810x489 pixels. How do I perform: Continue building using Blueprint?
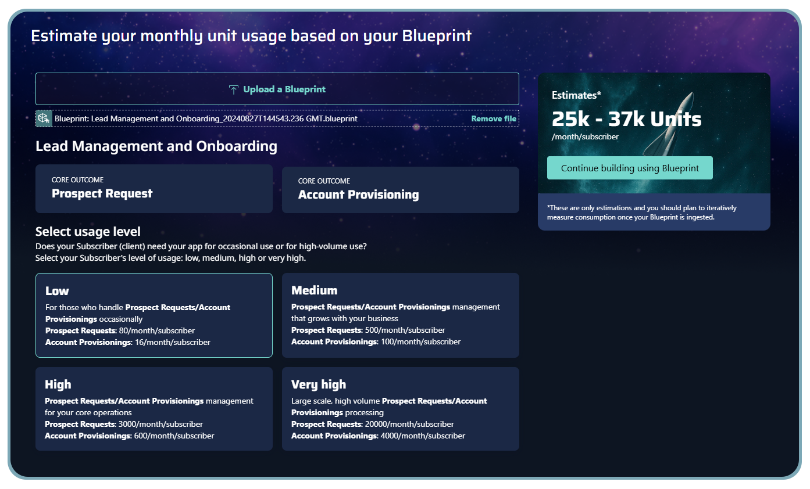click(x=630, y=168)
